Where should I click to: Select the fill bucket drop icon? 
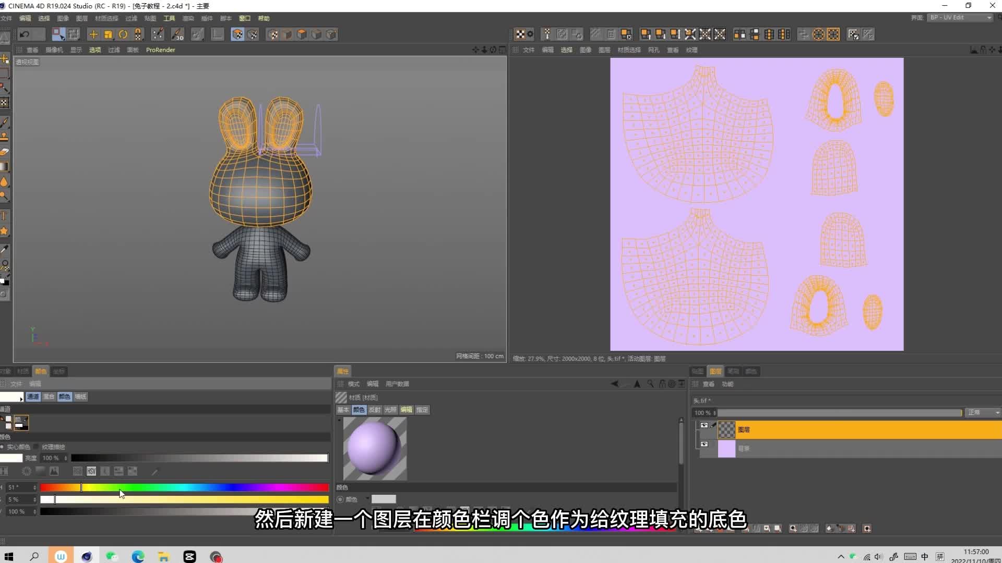[5, 181]
